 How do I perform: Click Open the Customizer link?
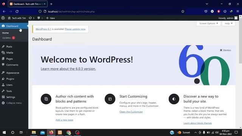point(131,112)
